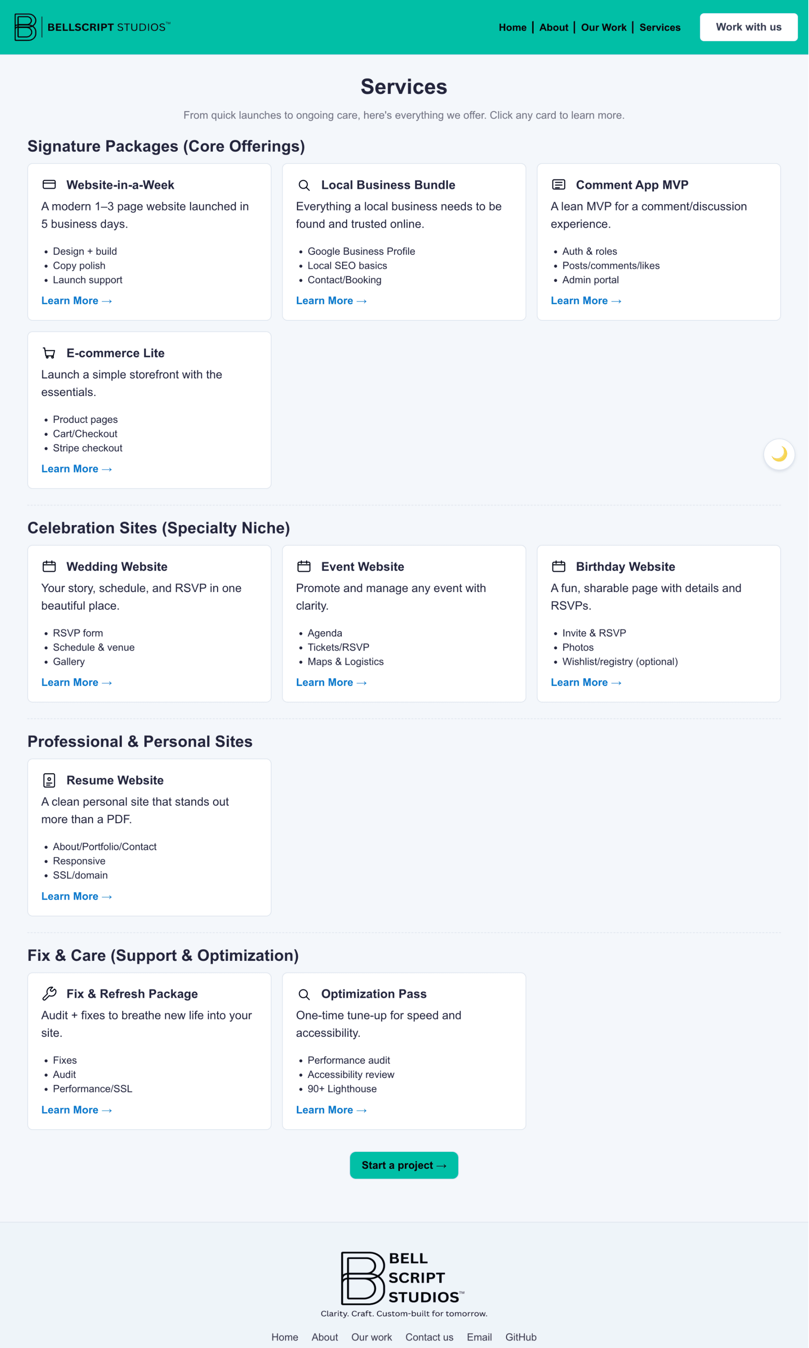Click the footer BellScript Studios logo
This screenshot has height=1348, width=809.
(403, 1277)
